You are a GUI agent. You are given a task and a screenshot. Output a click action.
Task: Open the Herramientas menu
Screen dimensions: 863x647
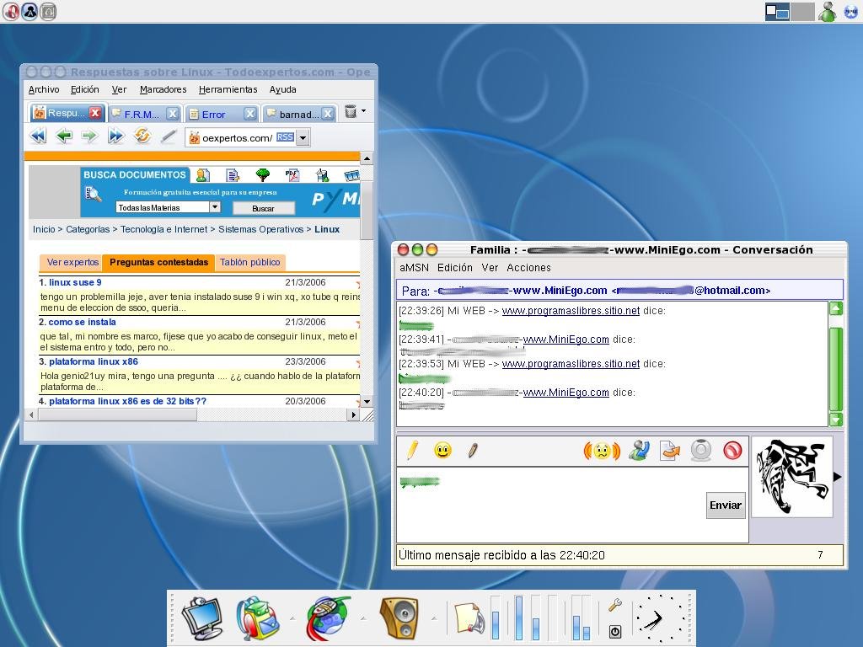click(x=228, y=89)
